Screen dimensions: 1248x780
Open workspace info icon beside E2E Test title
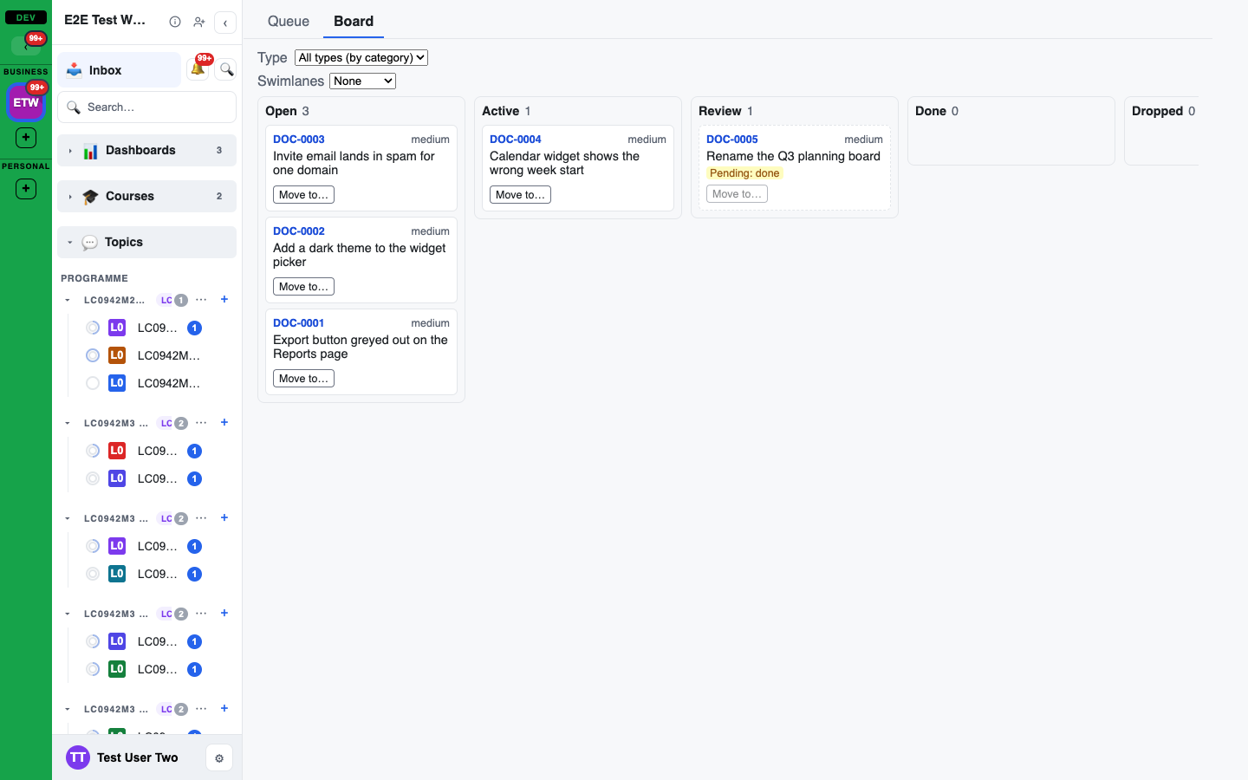pyautogui.click(x=175, y=22)
